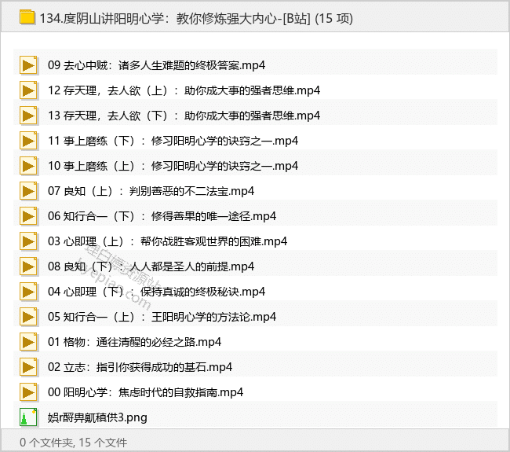
Task: Click the PNG image icon in last row
Action: 28,417
